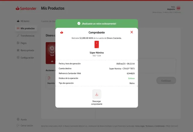Click the Fecha y hora de operación label

point(70,64)
